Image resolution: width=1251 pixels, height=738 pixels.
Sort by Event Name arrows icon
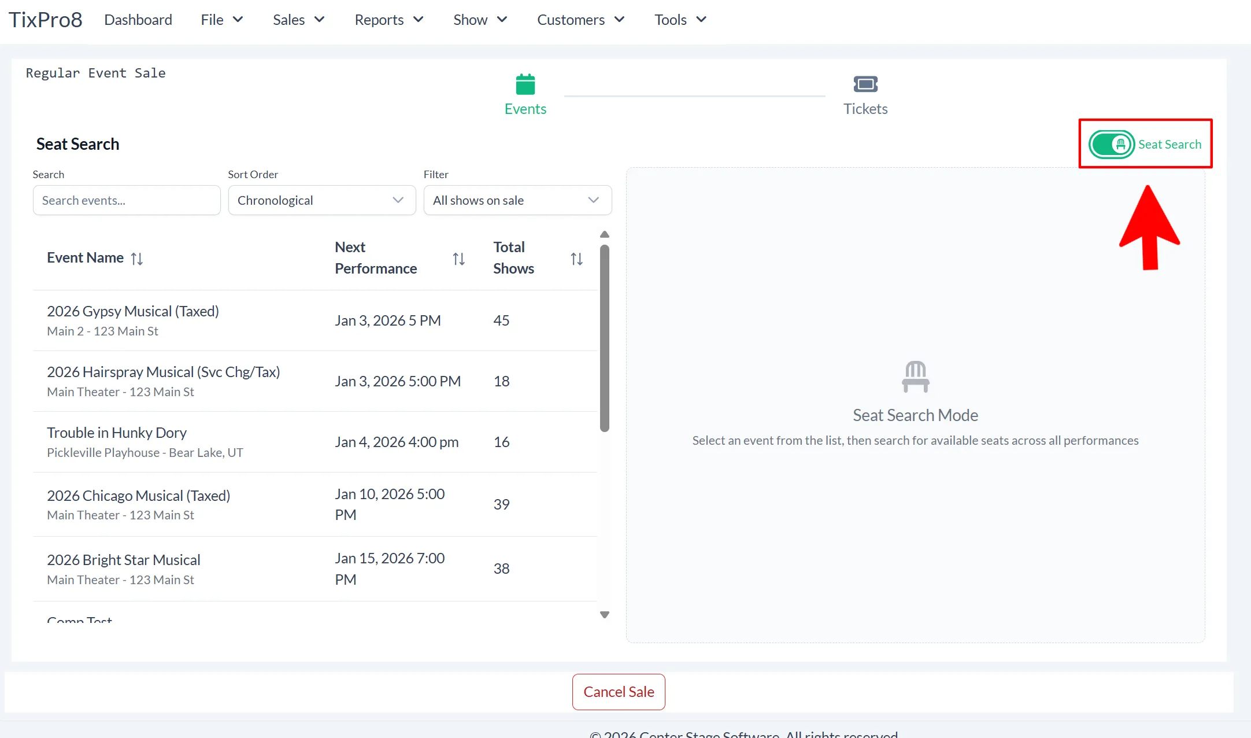pos(136,259)
